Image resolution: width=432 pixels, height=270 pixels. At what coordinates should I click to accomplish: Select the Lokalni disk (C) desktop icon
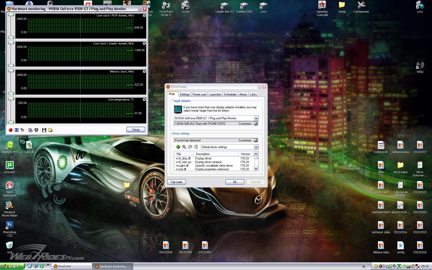[x=224, y=7]
